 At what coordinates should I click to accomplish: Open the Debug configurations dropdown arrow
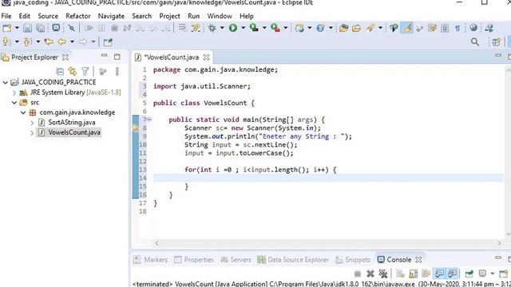[x=222, y=28]
